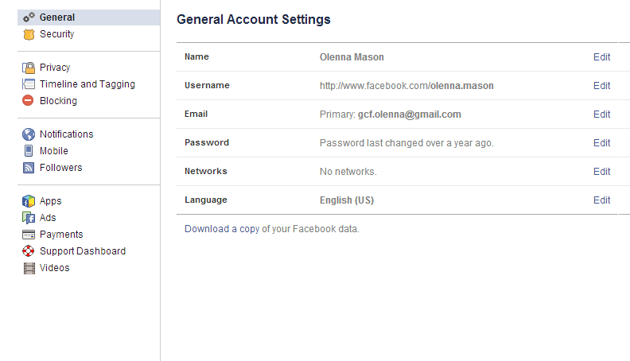Click the Videos film strip icon
Viewport: 630px width, 361px height.
29,268
